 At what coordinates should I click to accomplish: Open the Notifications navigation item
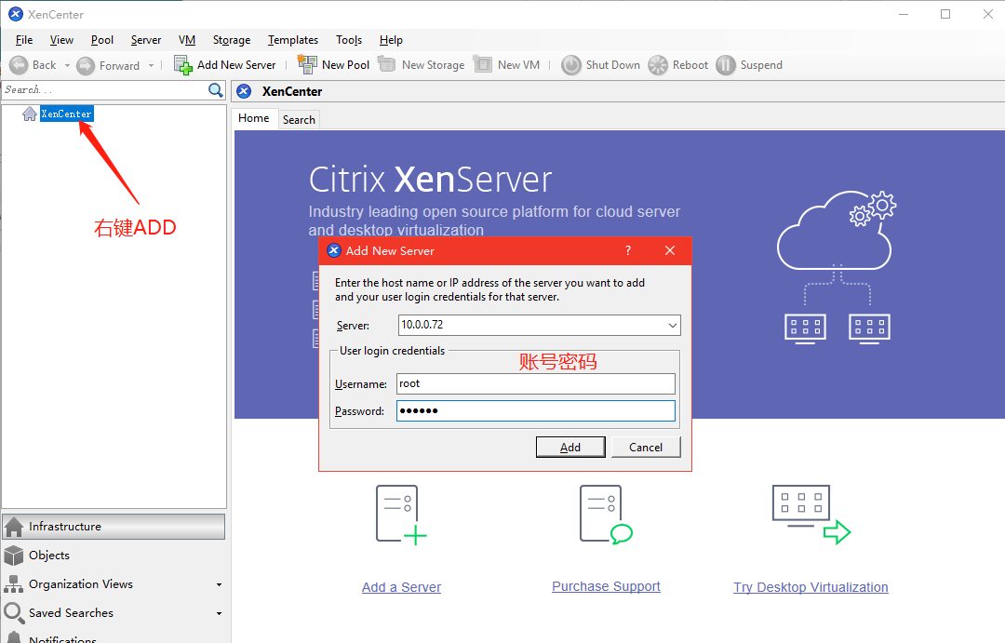coord(114,637)
